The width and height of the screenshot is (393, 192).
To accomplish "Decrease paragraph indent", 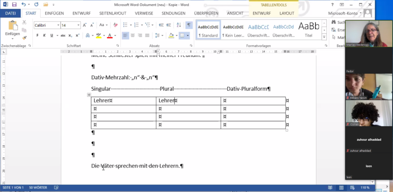I will tap(161, 25).
